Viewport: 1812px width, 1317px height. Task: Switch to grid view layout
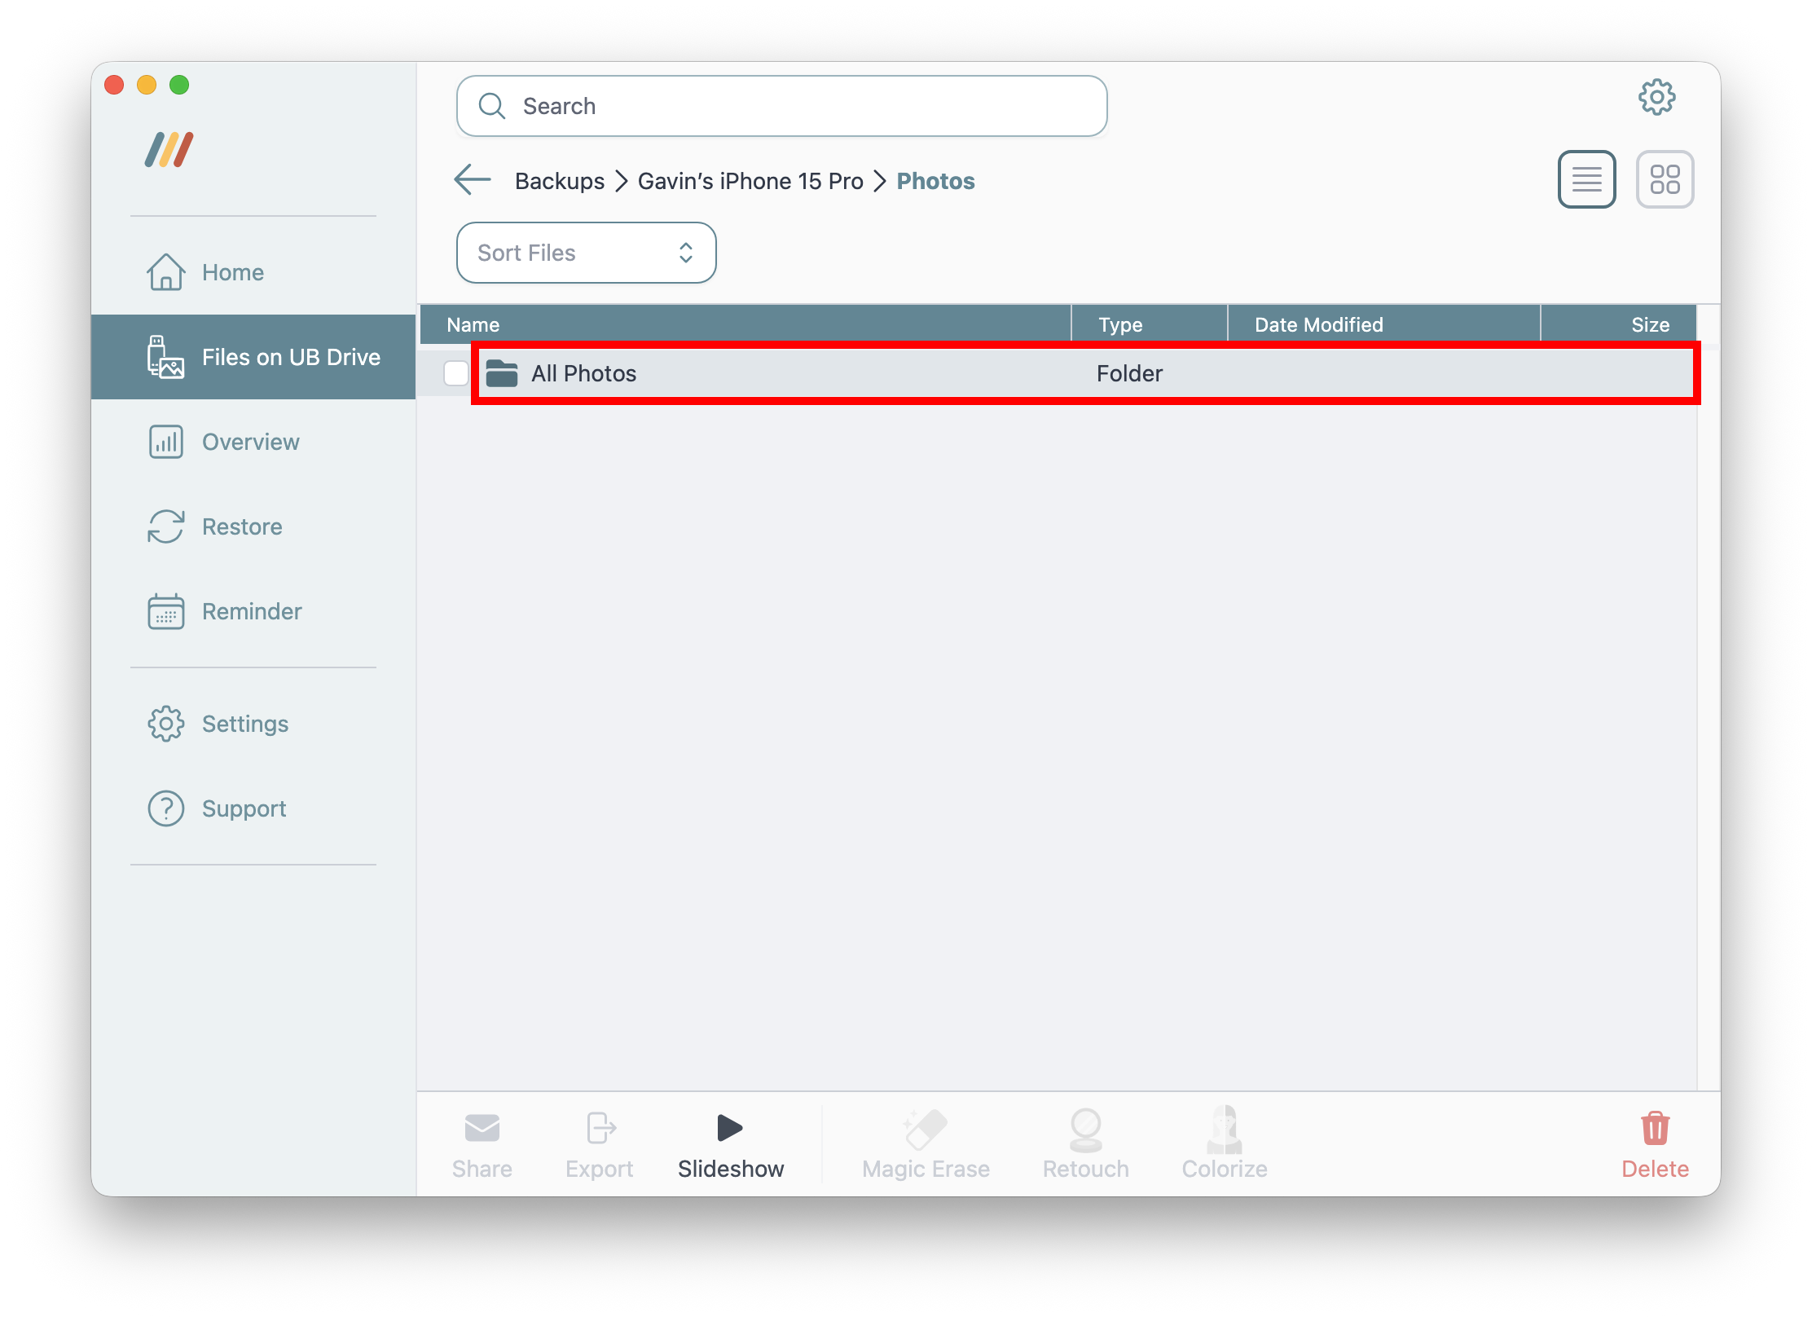pyautogui.click(x=1665, y=179)
